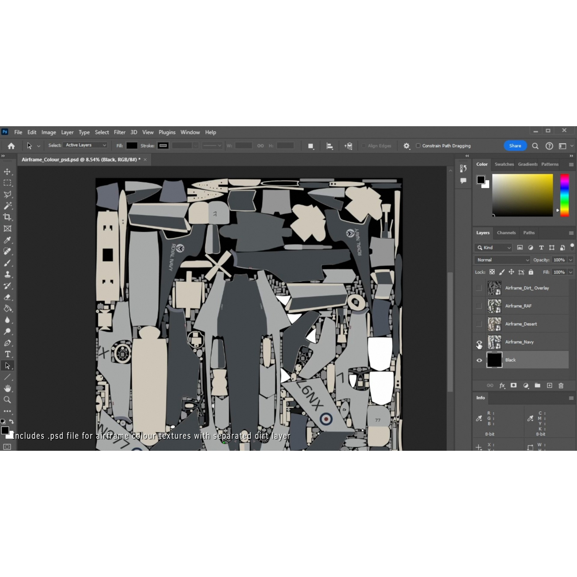Add layer mask with mask icon
This screenshot has height=577, width=577.
click(x=514, y=386)
